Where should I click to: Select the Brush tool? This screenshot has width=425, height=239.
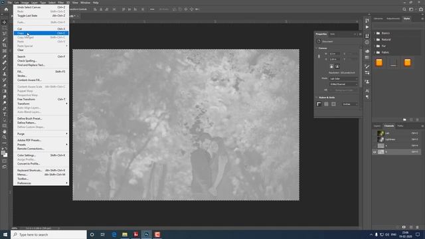[x=5, y=68]
